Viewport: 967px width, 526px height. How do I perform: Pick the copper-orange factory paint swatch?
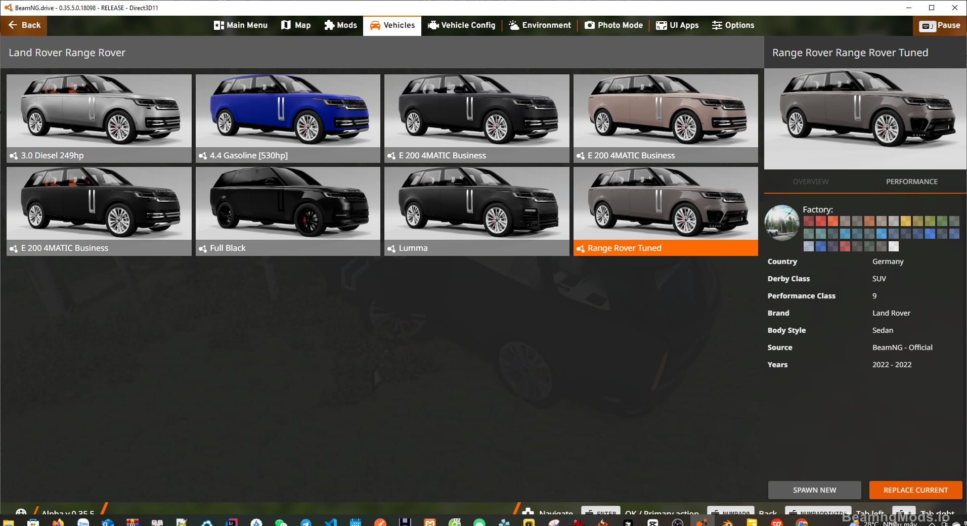pos(869,221)
